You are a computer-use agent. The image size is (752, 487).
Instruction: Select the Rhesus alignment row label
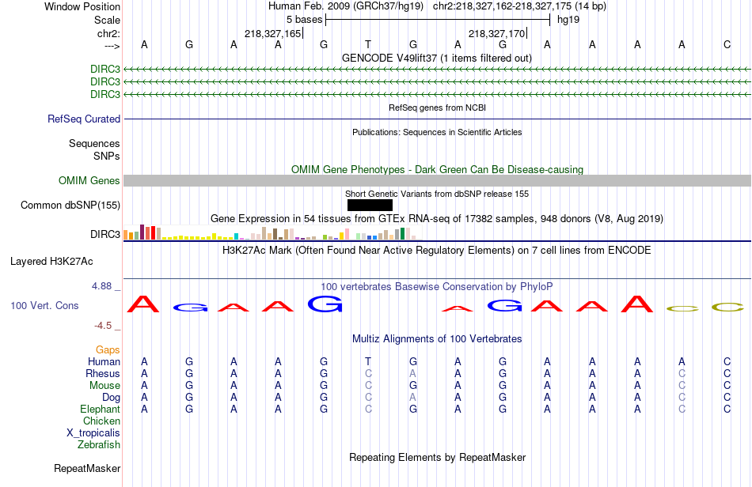coord(103,373)
